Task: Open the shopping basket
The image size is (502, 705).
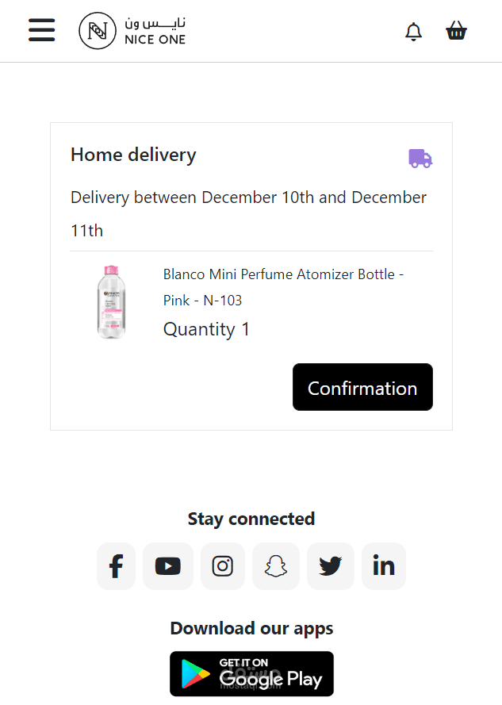Action: pos(456,32)
